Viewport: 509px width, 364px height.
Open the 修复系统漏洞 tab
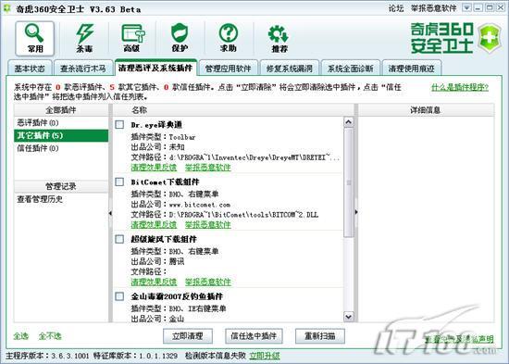tap(290, 69)
